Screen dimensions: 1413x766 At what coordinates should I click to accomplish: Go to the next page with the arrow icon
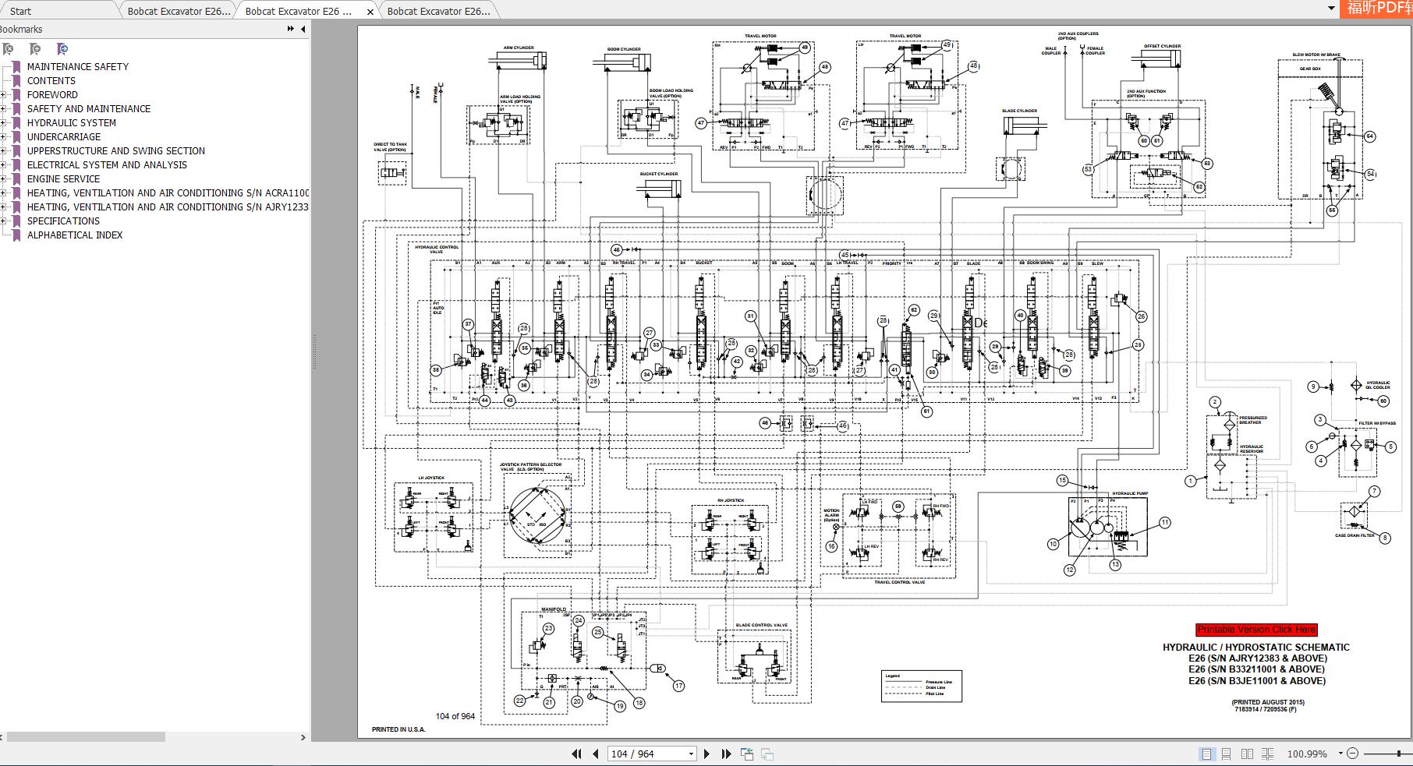[707, 754]
